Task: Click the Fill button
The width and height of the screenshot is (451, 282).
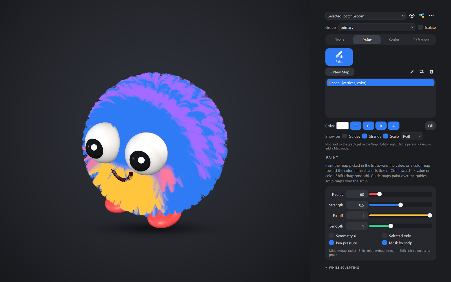Action: [430, 126]
